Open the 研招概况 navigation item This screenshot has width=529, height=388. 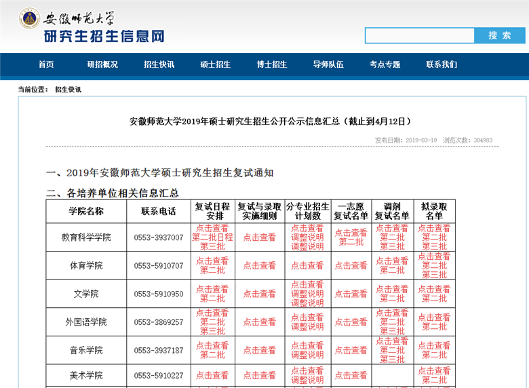pos(102,64)
